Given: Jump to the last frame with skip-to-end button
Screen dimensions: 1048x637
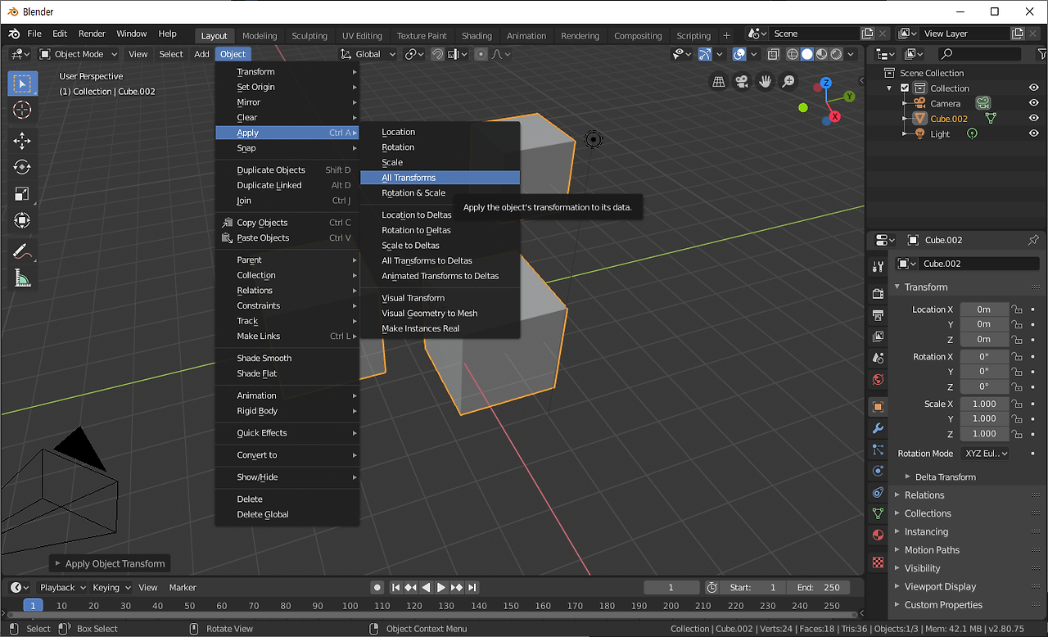Looking at the screenshot, I should 472,587.
